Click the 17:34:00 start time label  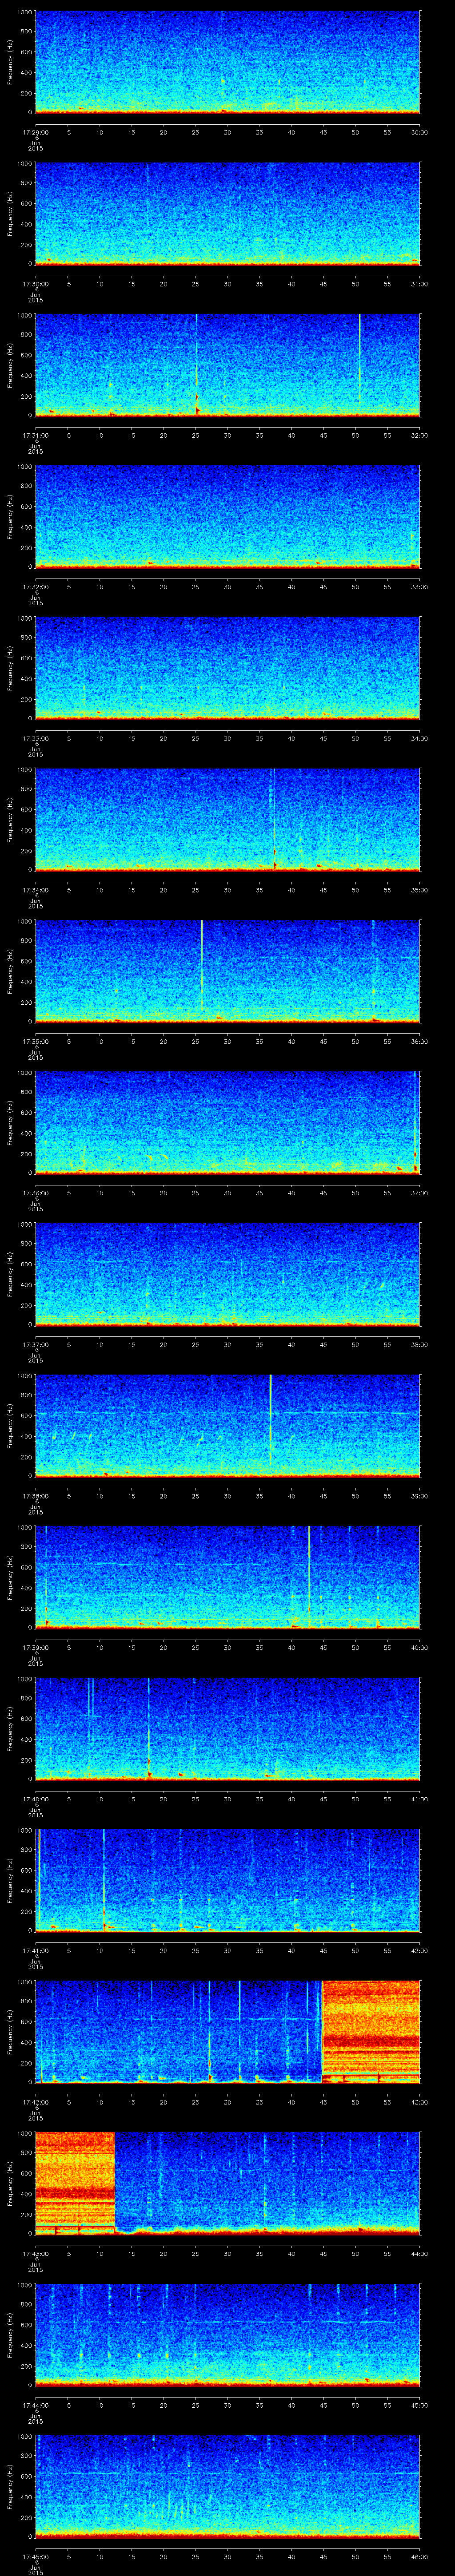(x=35, y=890)
